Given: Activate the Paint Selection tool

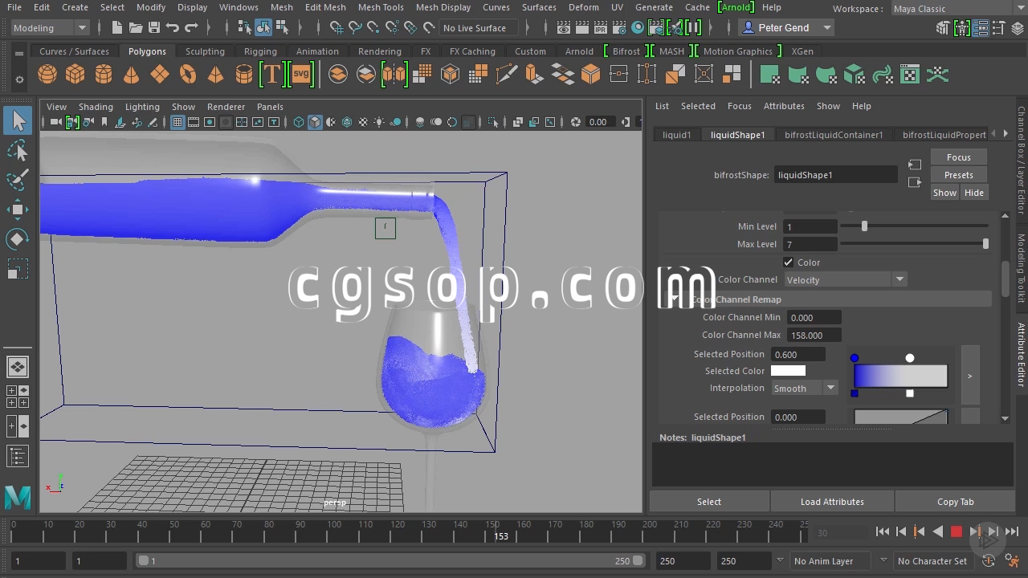Looking at the screenshot, I should tap(18, 180).
